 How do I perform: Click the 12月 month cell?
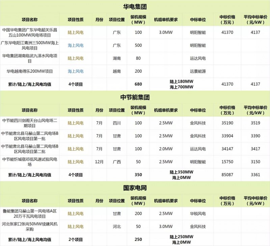99,162
